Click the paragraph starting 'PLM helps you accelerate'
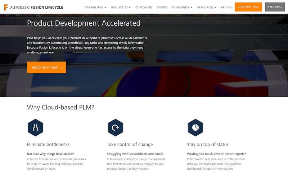 pyautogui.click(x=87, y=45)
